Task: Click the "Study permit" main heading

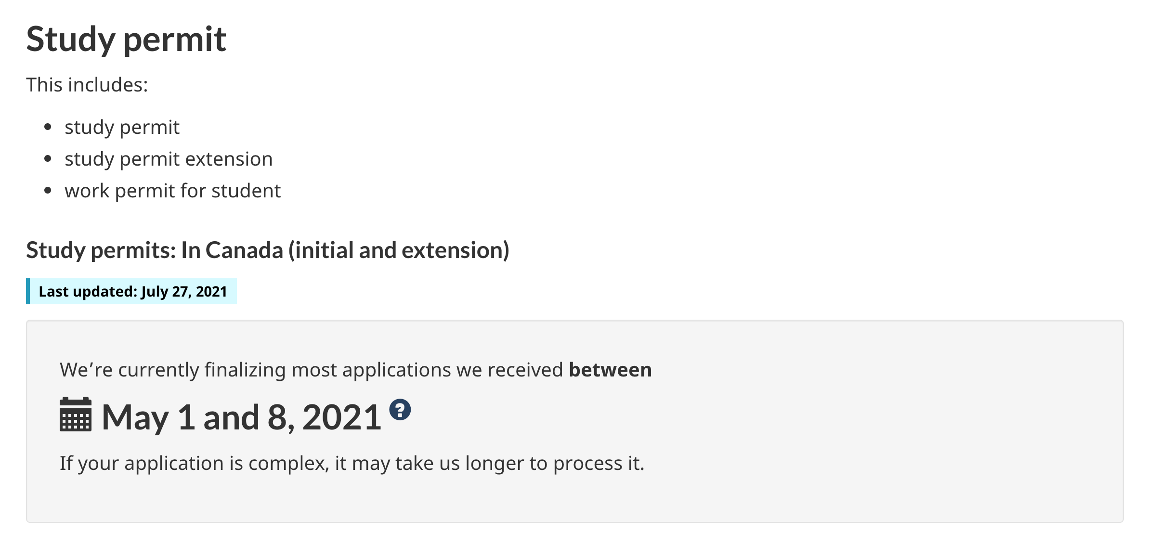Action: pyautogui.click(x=126, y=39)
